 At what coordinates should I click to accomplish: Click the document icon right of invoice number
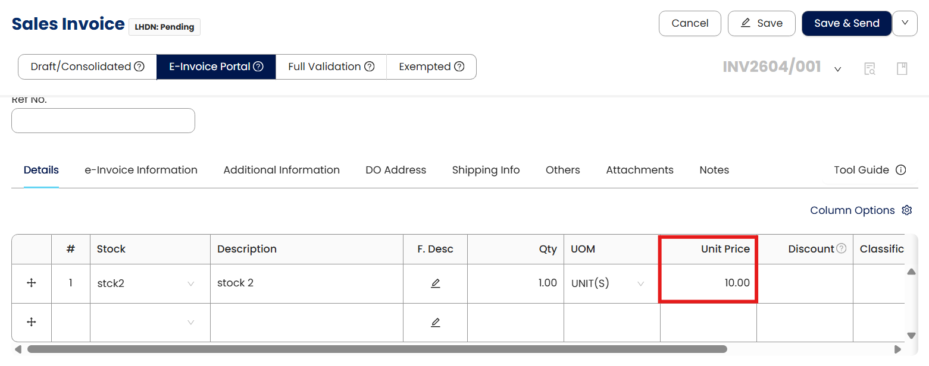coord(902,69)
